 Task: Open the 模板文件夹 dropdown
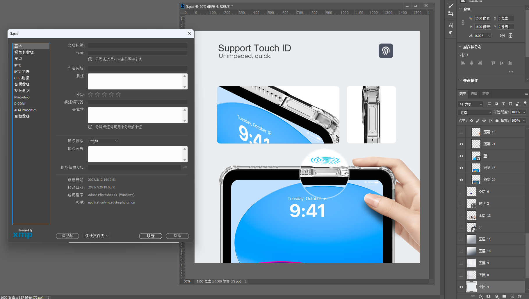[x=97, y=236]
